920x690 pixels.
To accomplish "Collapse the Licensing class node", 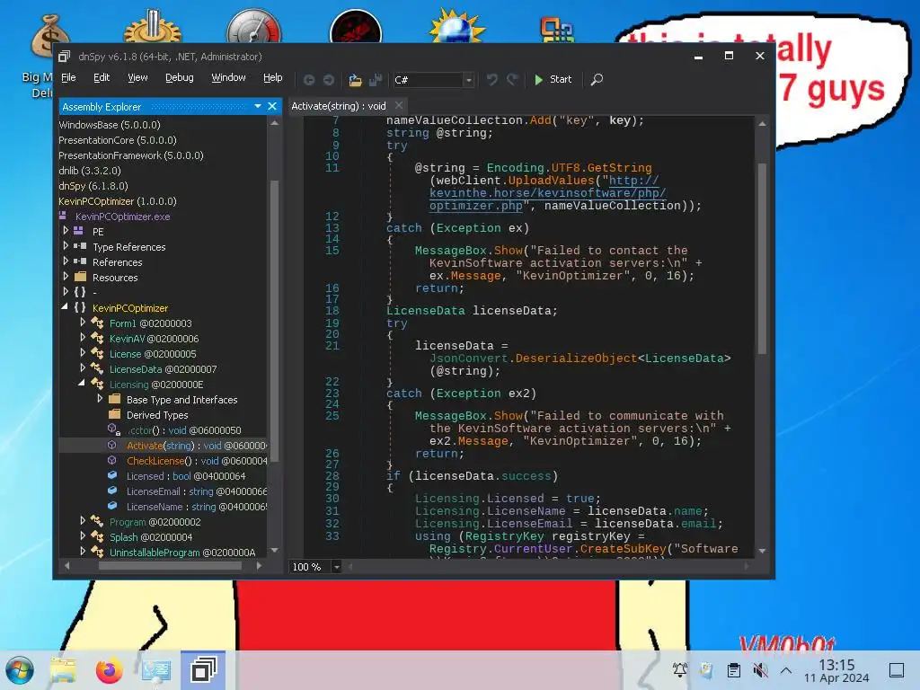I will (82, 383).
